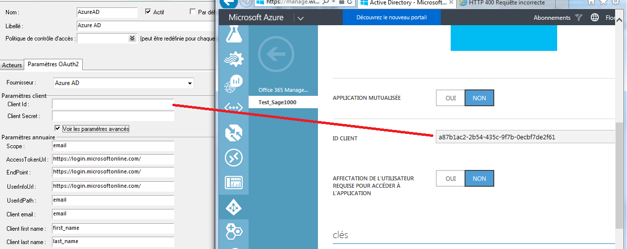The image size is (627, 249).
Task: Click the Client Id input field
Action: 113,104
